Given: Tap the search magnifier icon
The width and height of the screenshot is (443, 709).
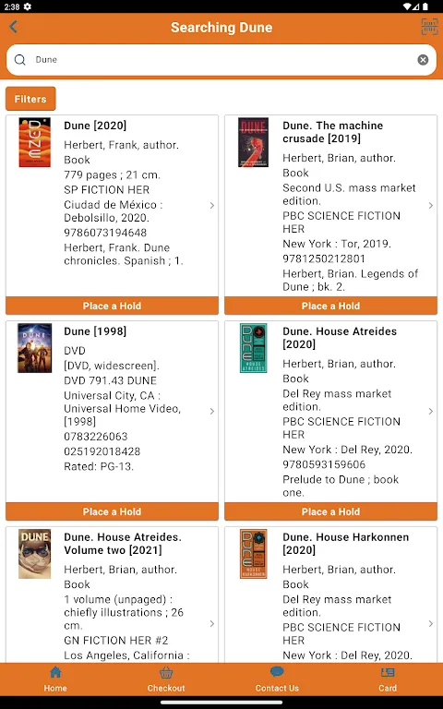Looking at the screenshot, I should 20,60.
